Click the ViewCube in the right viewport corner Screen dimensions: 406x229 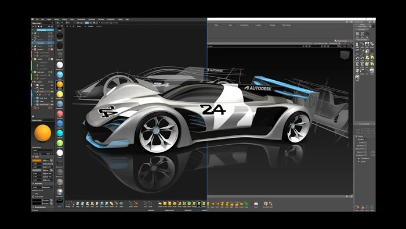[x=345, y=55]
